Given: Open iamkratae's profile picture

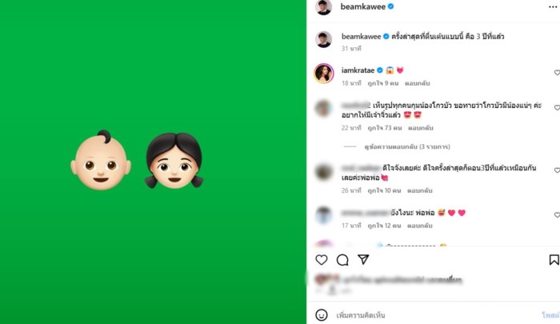Looking at the screenshot, I should click(323, 73).
